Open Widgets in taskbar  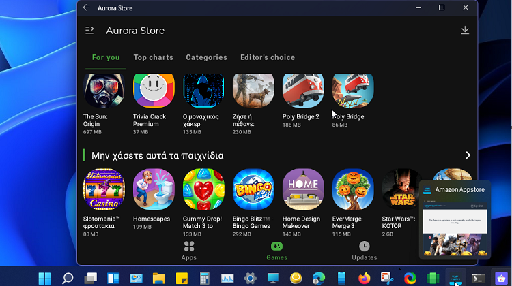point(113,279)
